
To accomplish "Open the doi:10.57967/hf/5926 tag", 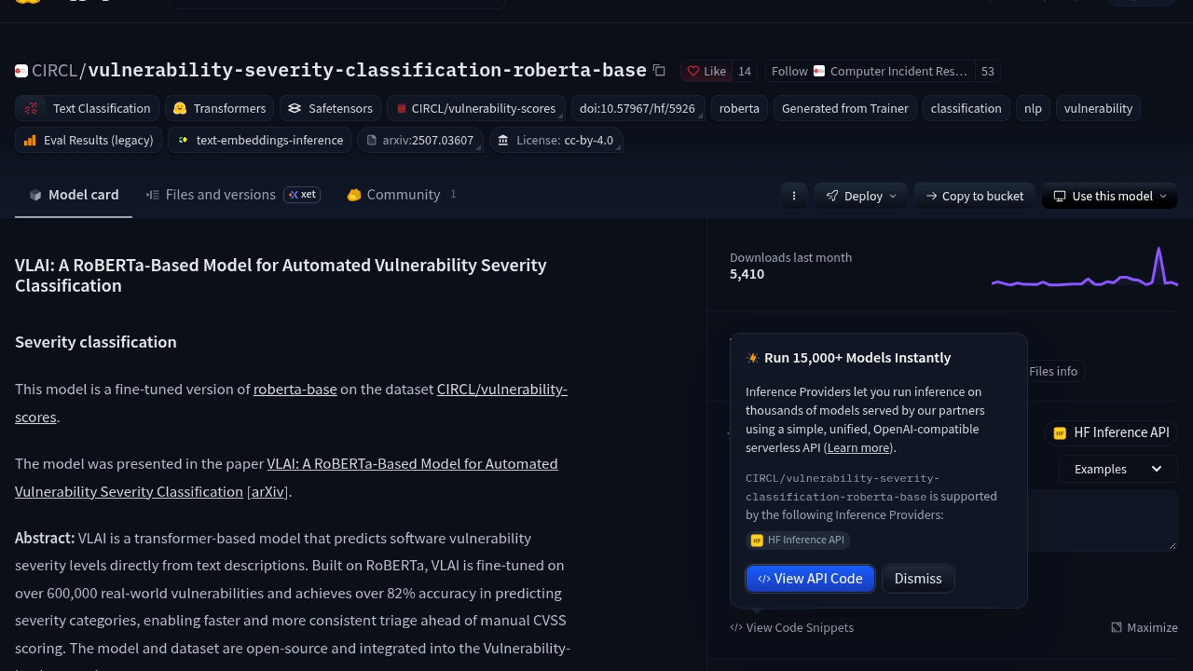I will coord(638,108).
